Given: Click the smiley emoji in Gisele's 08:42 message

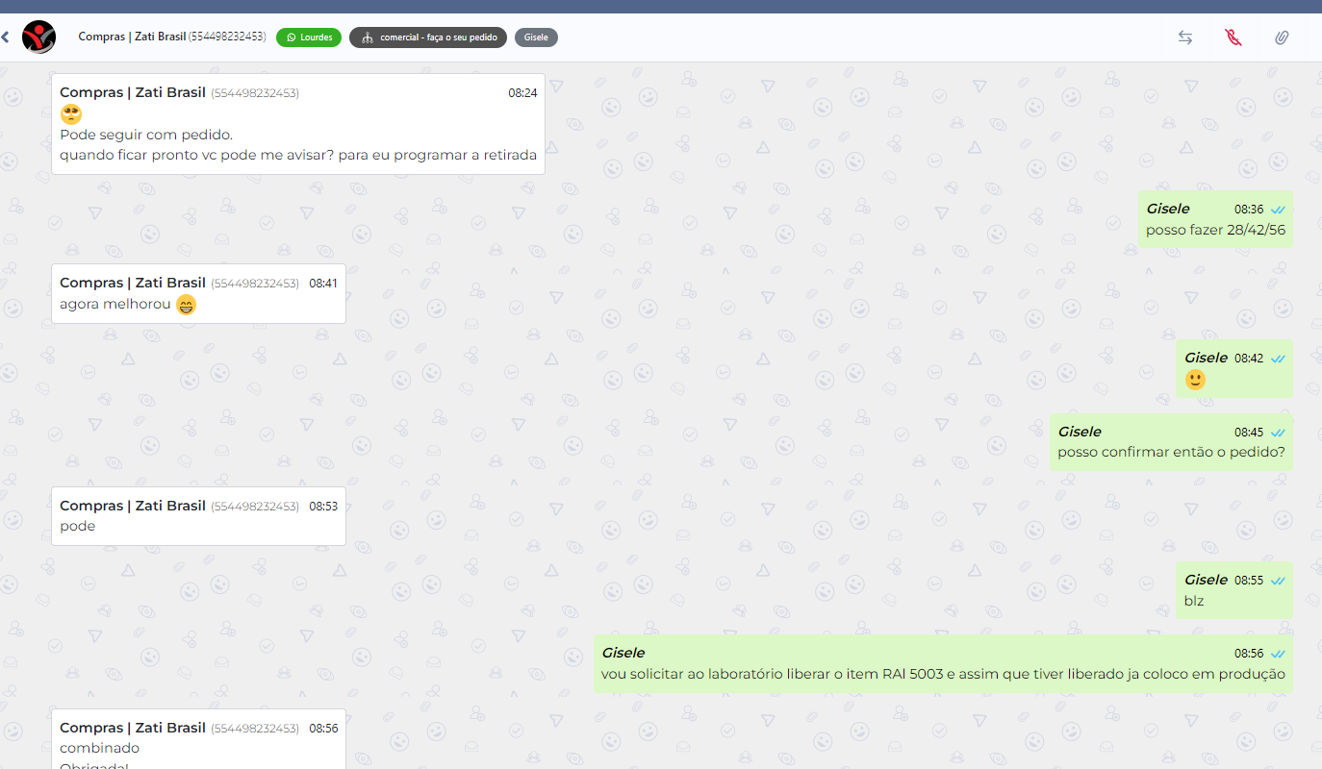Looking at the screenshot, I should tap(1195, 380).
